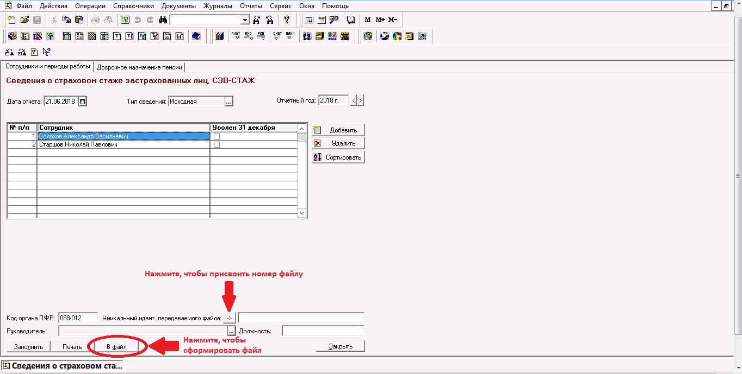Click the СЧЕТ invoice icon
Screen dimensions: 742x374
coord(277,36)
